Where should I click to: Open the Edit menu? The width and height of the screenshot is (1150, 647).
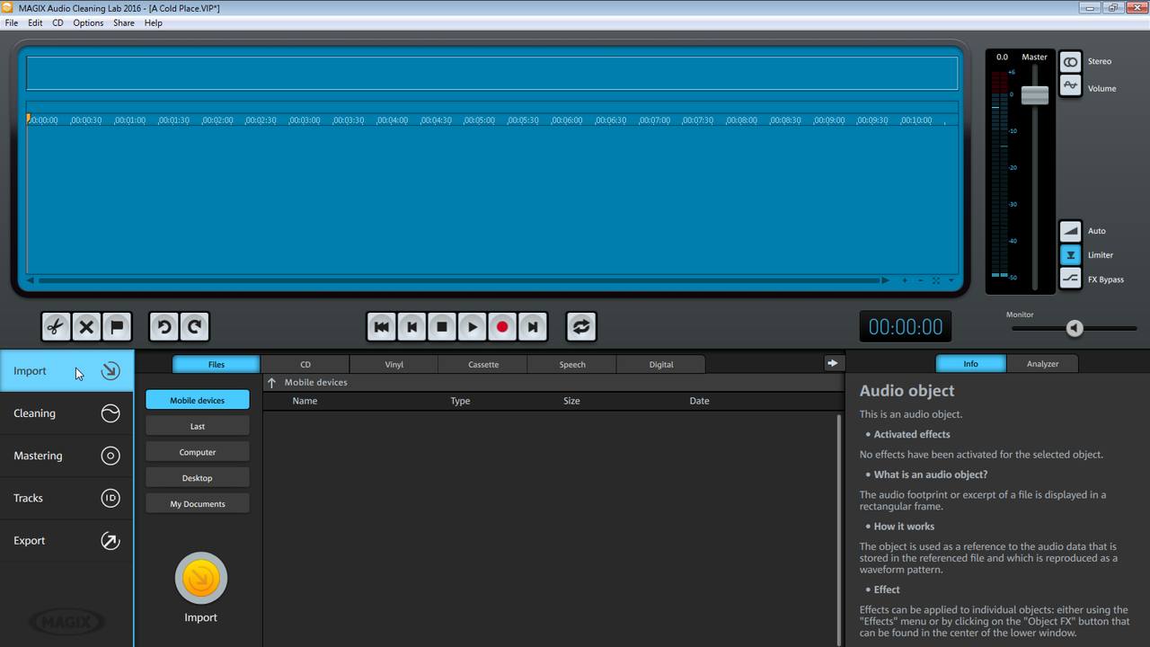[x=35, y=22]
